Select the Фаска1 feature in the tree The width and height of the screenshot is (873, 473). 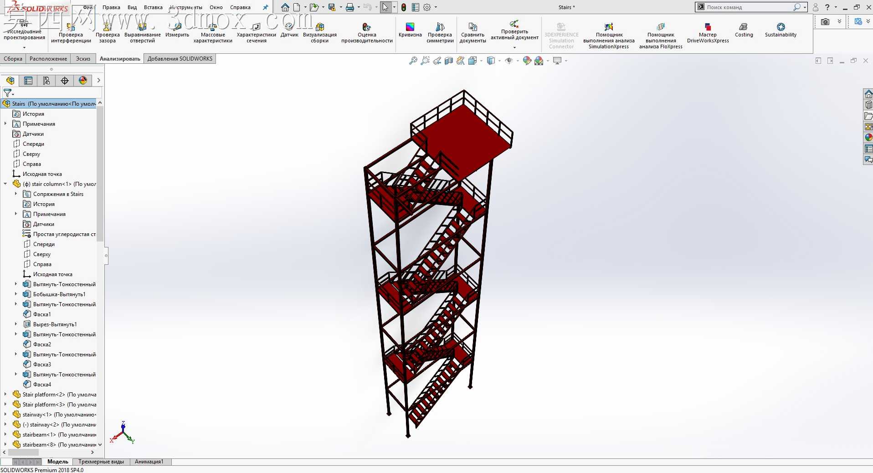pos(42,314)
